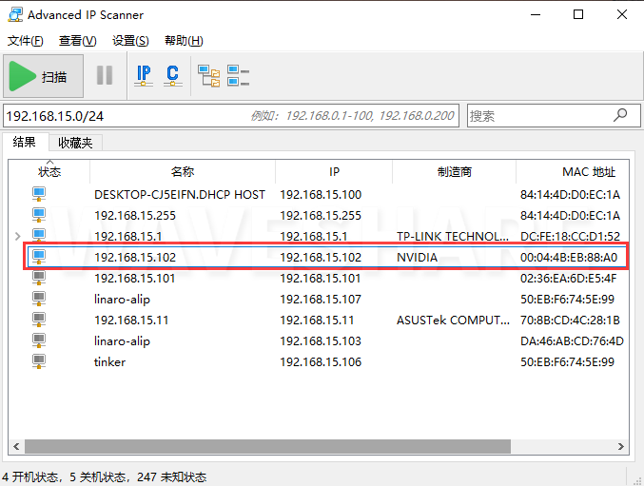This screenshot has height=486, width=644.
Task: Click the offline icon of tinker row
Action: (x=39, y=361)
